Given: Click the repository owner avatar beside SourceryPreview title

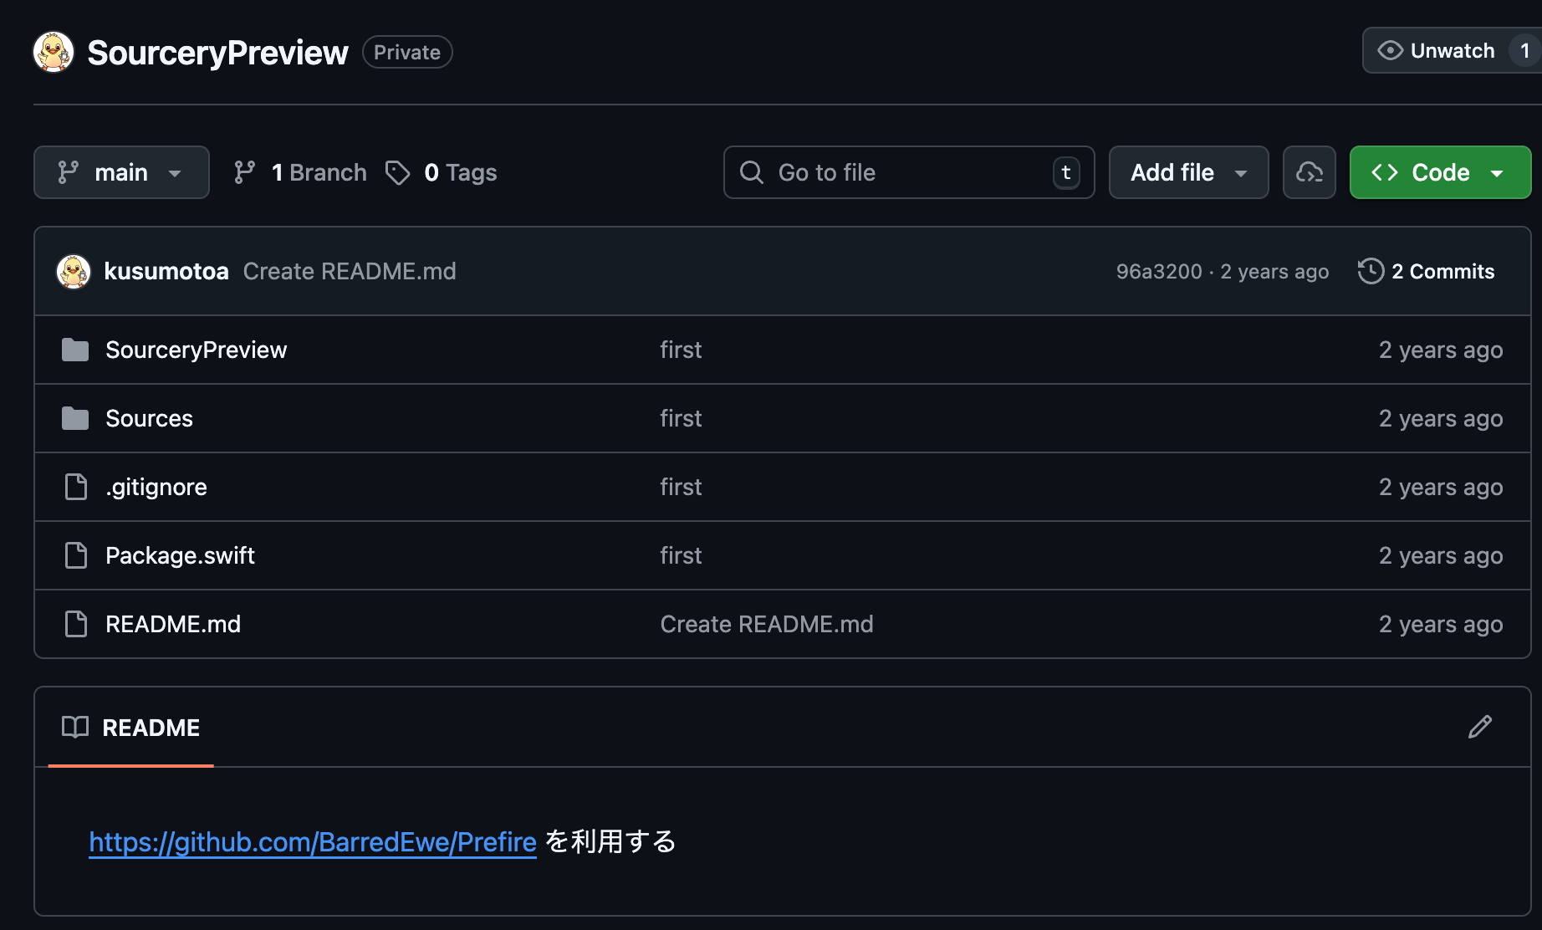Looking at the screenshot, I should [54, 52].
